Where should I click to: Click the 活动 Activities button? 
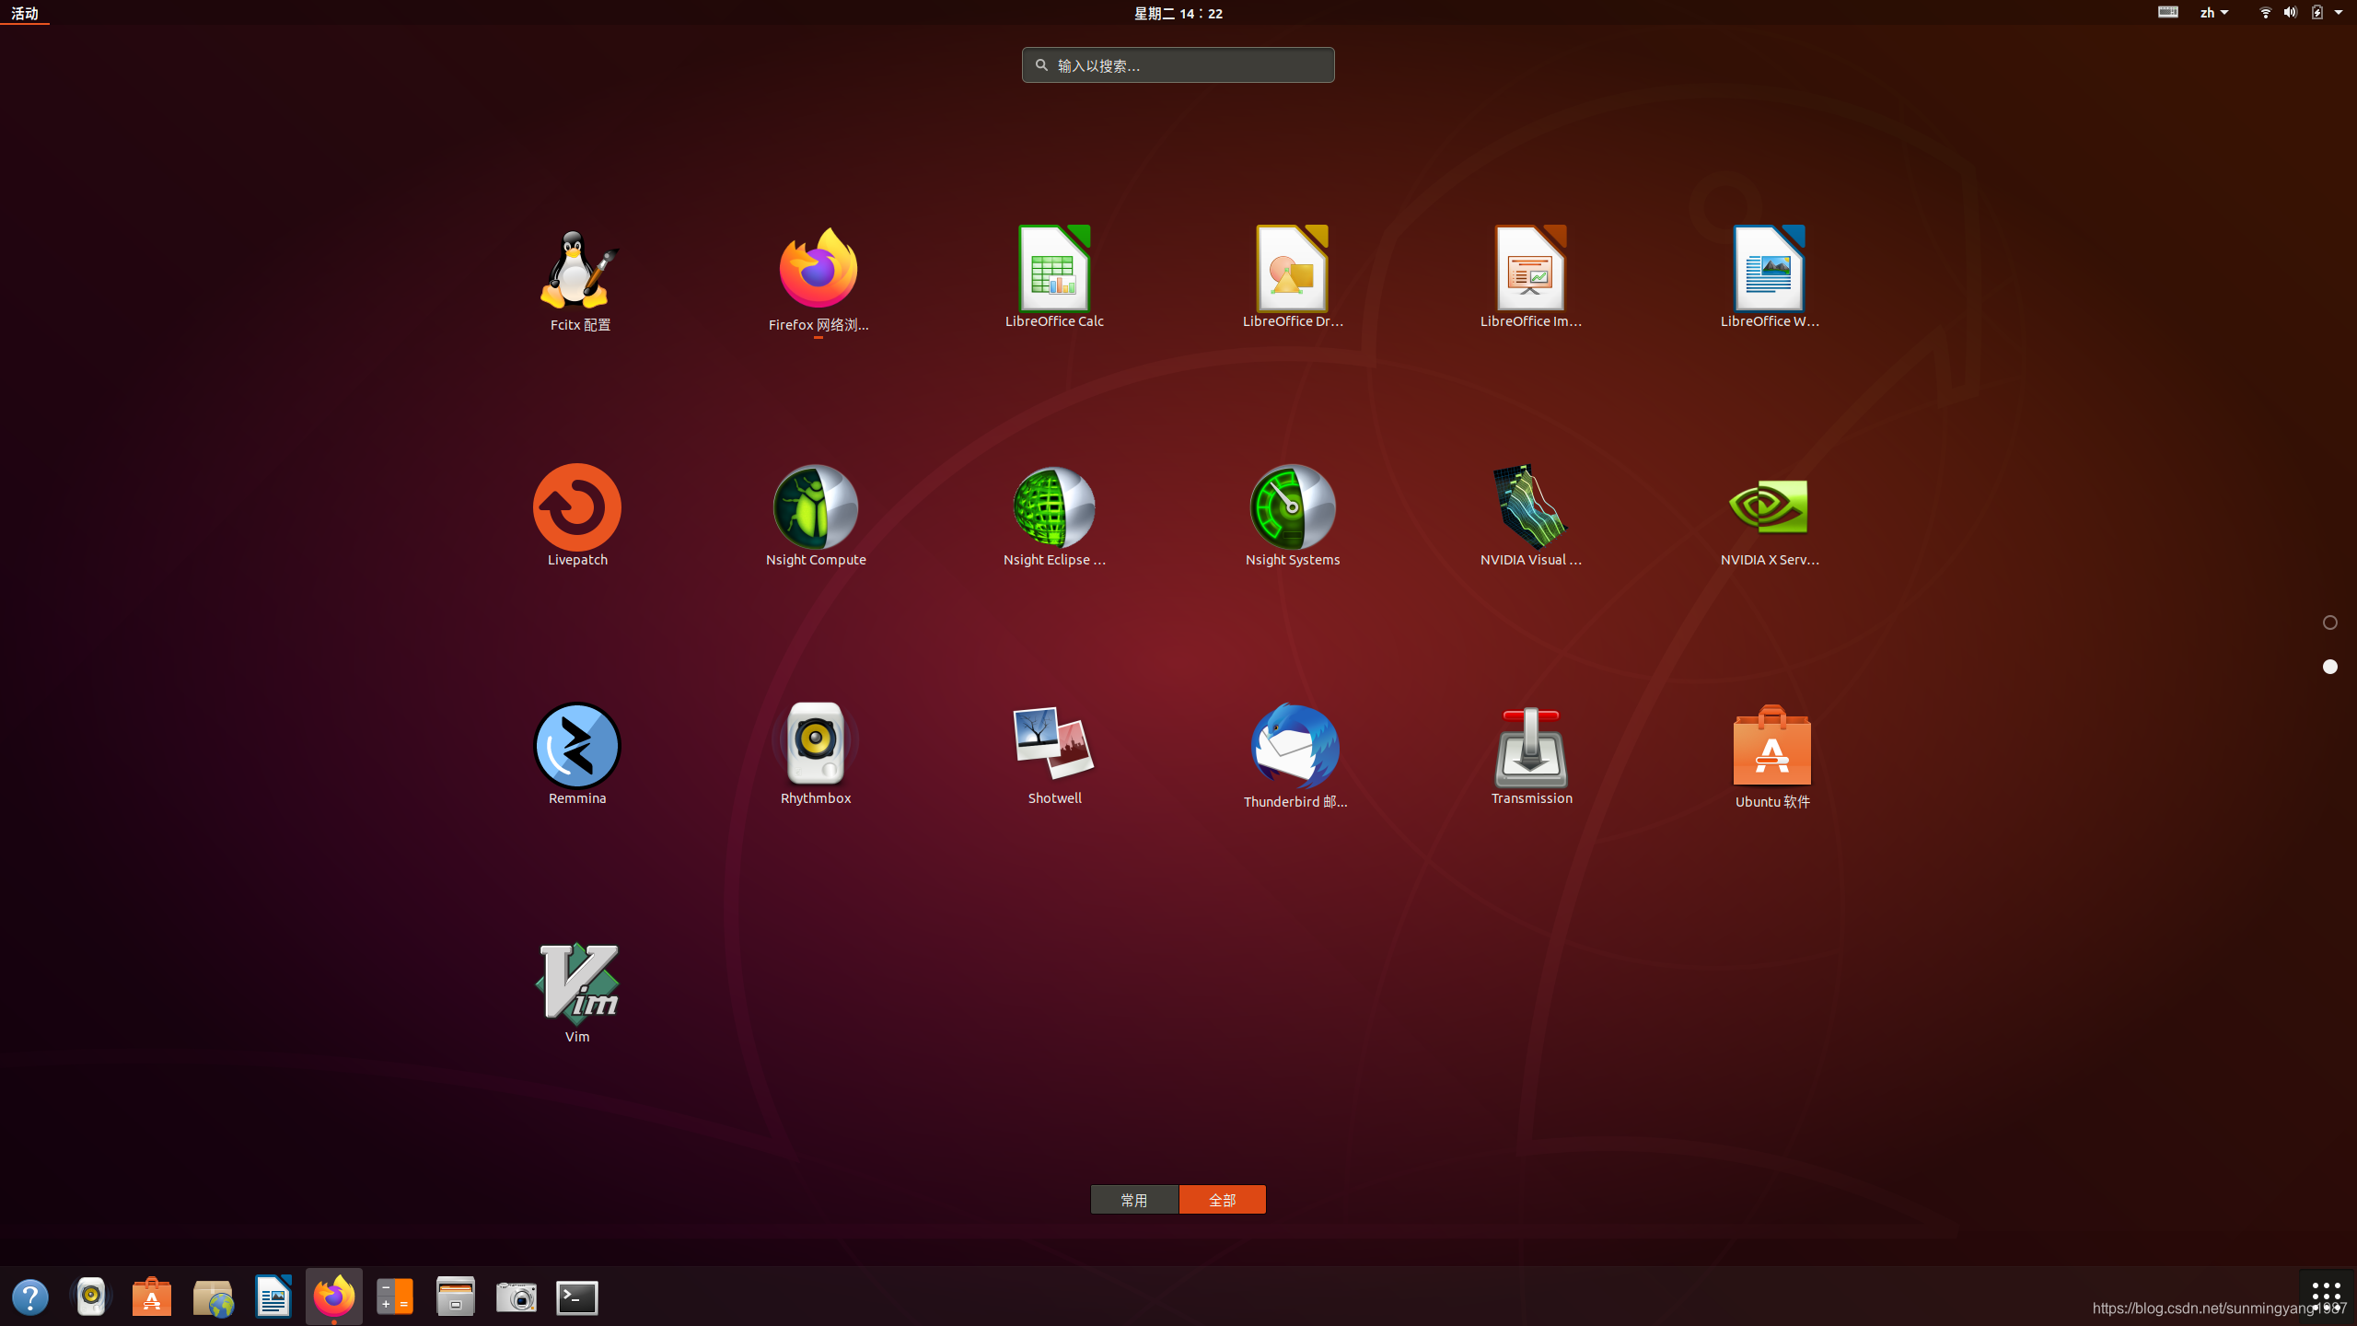pyautogui.click(x=25, y=13)
